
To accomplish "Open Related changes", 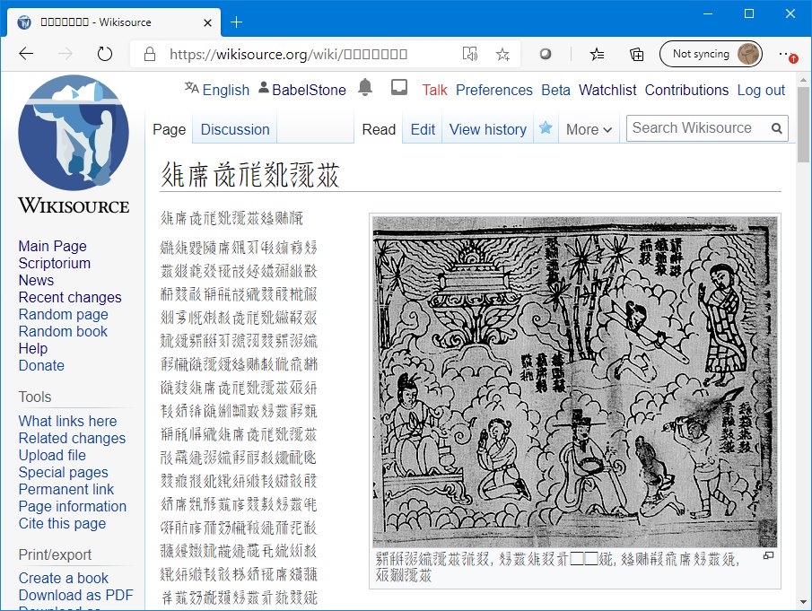I will tap(72, 438).
